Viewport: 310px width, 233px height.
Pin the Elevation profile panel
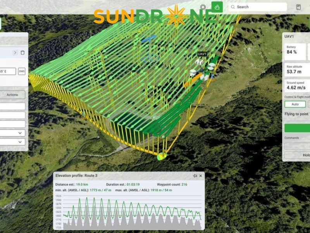pyautogui.click(x=195, y=176)
